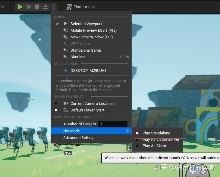Click the ALT+S shortcut label
The width and height of the screenshot is (220, 177).
tap(124, 57)
